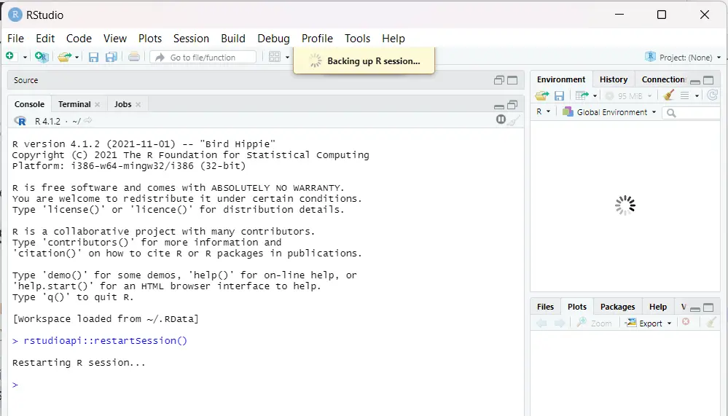This screenshot has width=728, height=416.
Task: Click the Import Dataset icon
Action: [582, 95]
